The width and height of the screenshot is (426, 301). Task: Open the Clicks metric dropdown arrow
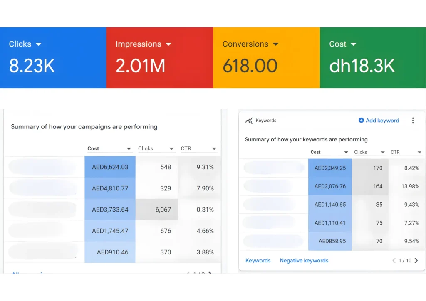39,44
